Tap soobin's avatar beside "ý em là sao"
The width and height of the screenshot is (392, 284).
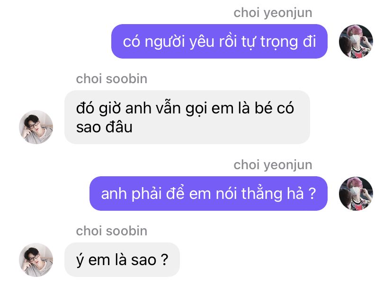pyautogui.click(x=36, y=260)
